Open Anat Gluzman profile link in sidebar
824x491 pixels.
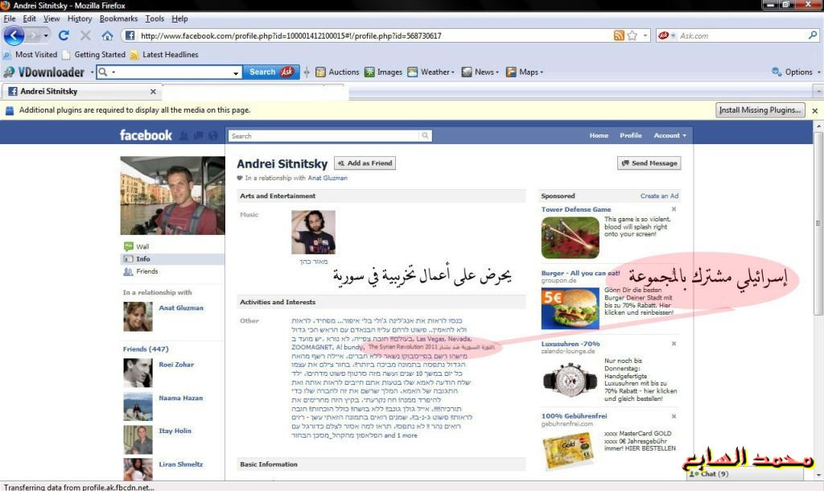click(x=181, y=308)
